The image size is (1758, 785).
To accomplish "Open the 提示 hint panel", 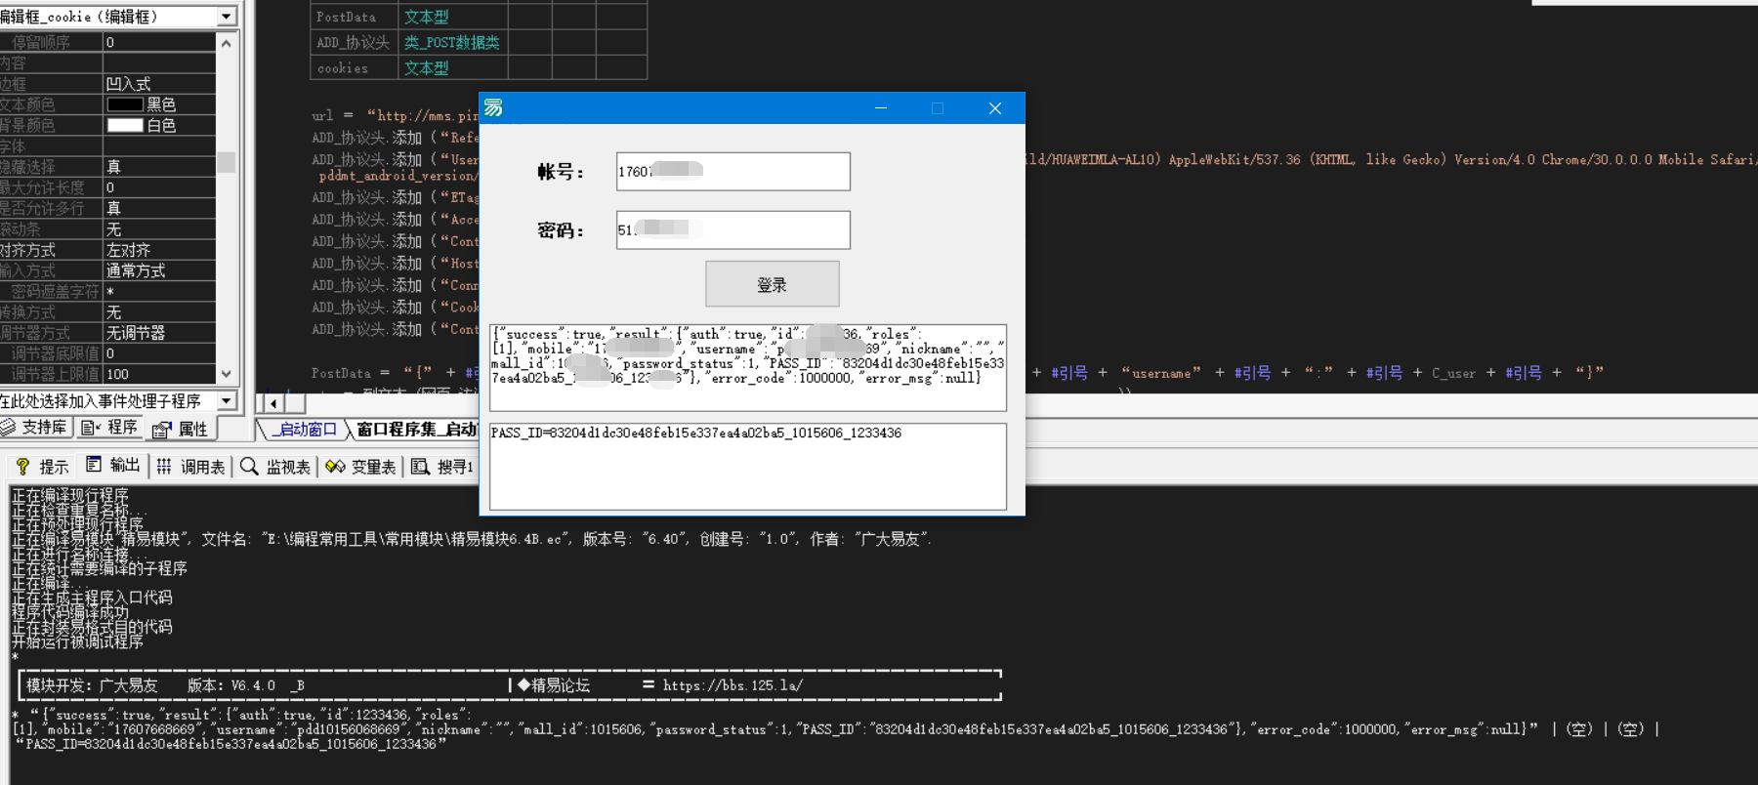I will [43, 467].
